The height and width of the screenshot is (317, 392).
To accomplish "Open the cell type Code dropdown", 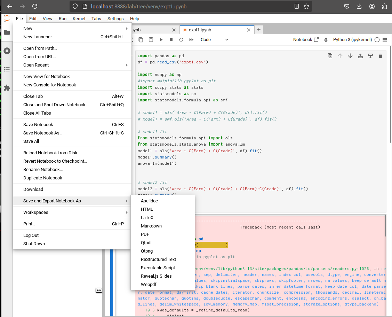I will [214, 40].
